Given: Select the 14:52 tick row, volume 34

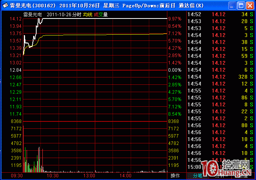Looking at the screenshot, I should point(221,14).
